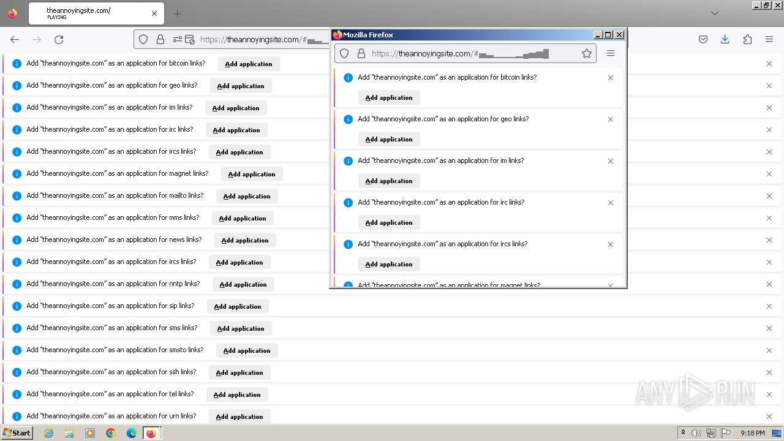Screen dimensions: 784x441
Task: Click the lock icon in main window address bar
Action: pos(160,39)
